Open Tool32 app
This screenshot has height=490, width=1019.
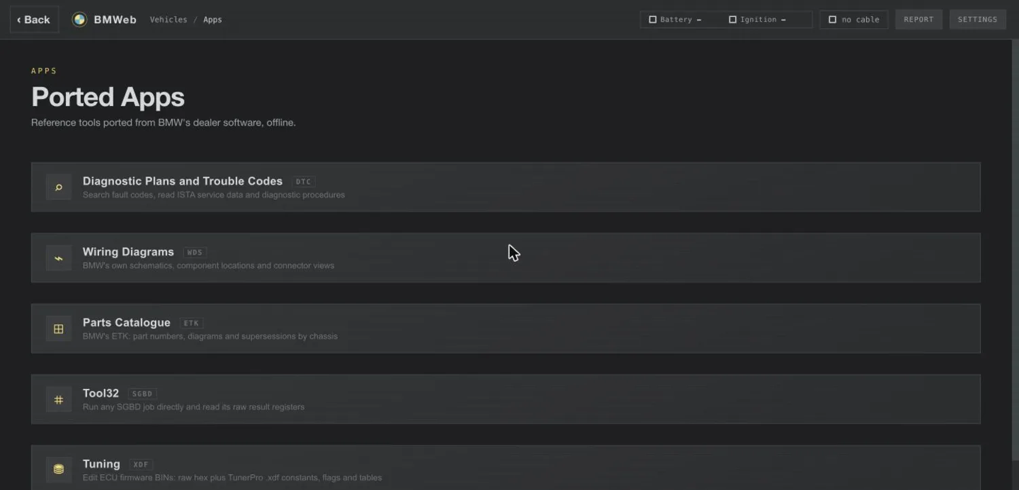(x=505, y=399)
